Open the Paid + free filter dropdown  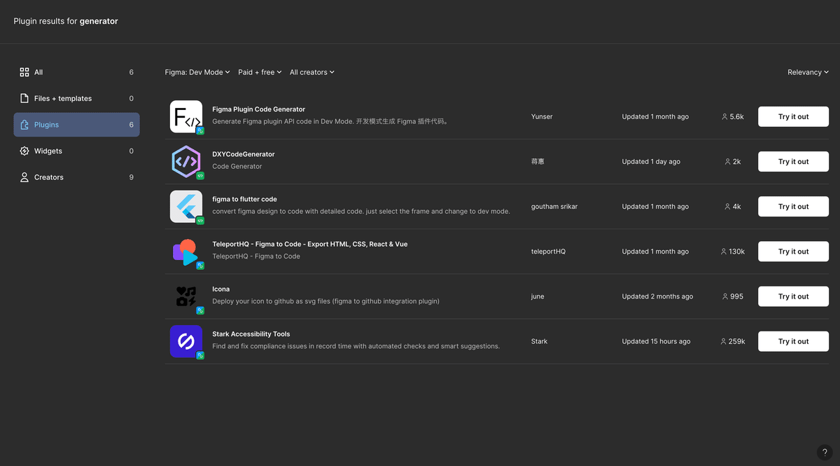click(x=260, y=72)
